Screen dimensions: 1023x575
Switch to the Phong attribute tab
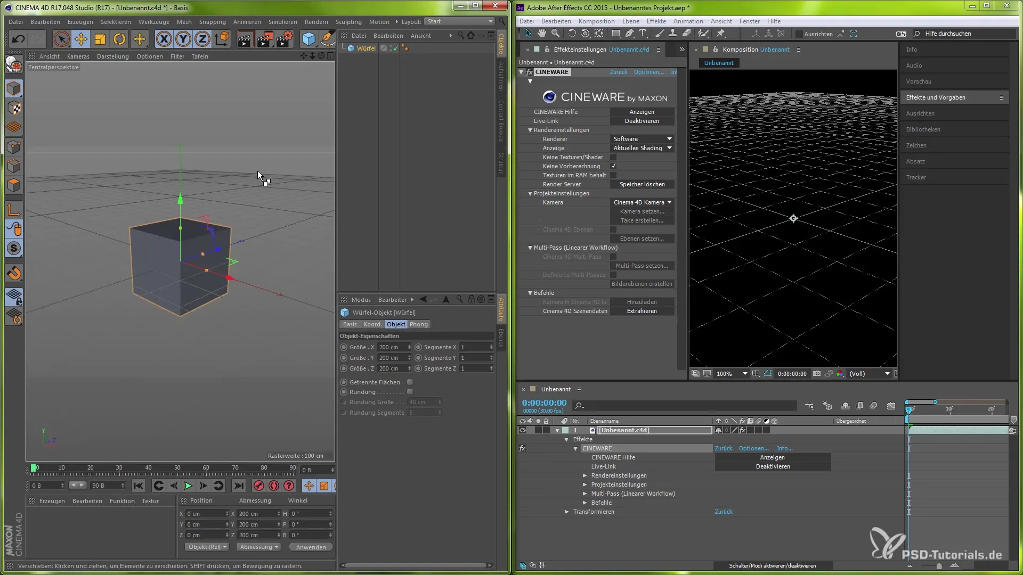[418, 324]
